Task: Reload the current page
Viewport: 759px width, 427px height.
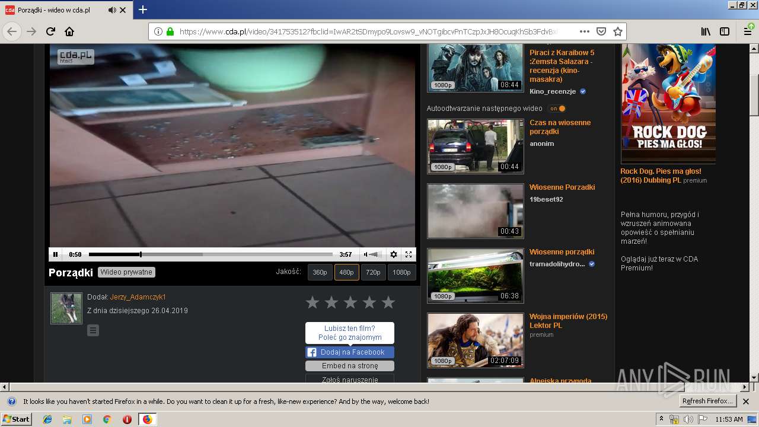Action: click(x=50, y=31)
